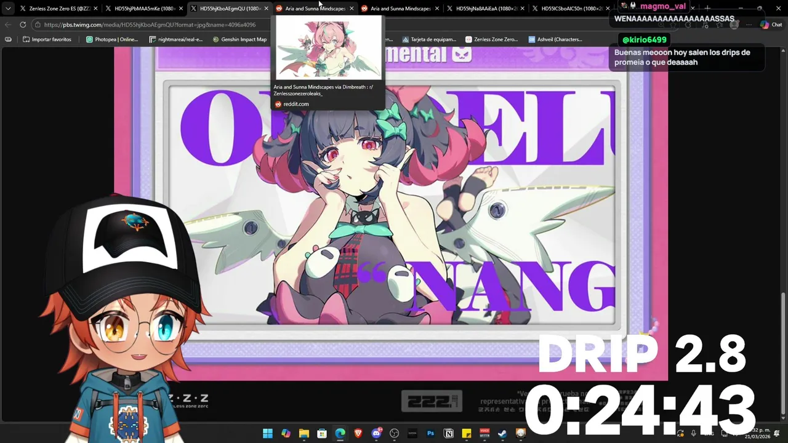
Task: Close the HD55ICSboAIC50n tab
Action: pyautogui.click(x=608, y=9)
